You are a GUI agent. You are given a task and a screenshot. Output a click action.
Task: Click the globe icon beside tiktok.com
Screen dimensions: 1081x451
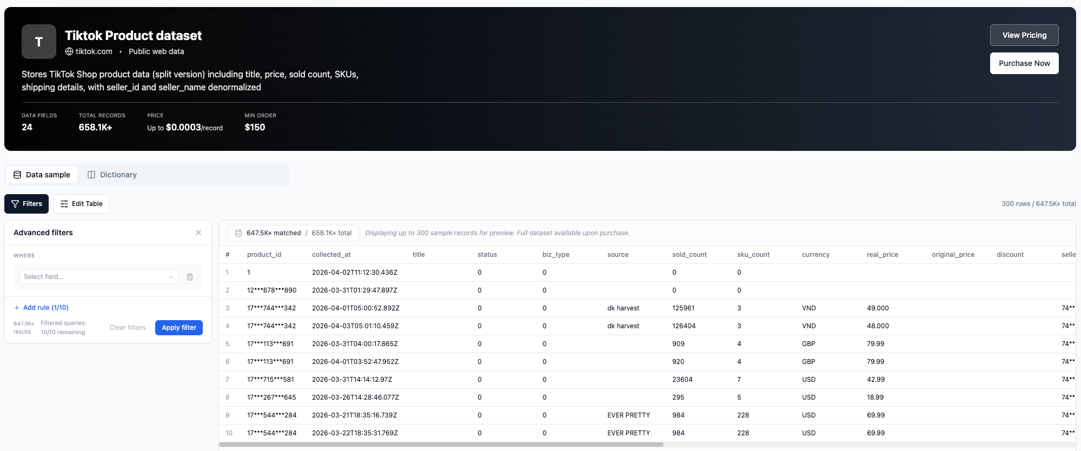(x=69, y=51)
